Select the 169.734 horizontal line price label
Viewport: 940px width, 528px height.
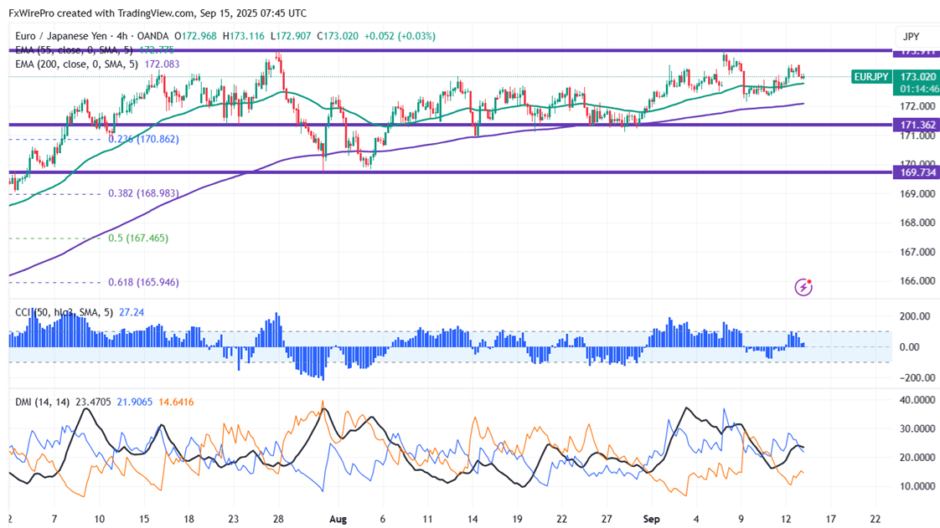pos(917,172)
